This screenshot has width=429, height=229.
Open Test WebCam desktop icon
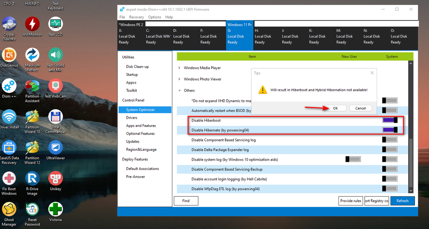(56, 89)
